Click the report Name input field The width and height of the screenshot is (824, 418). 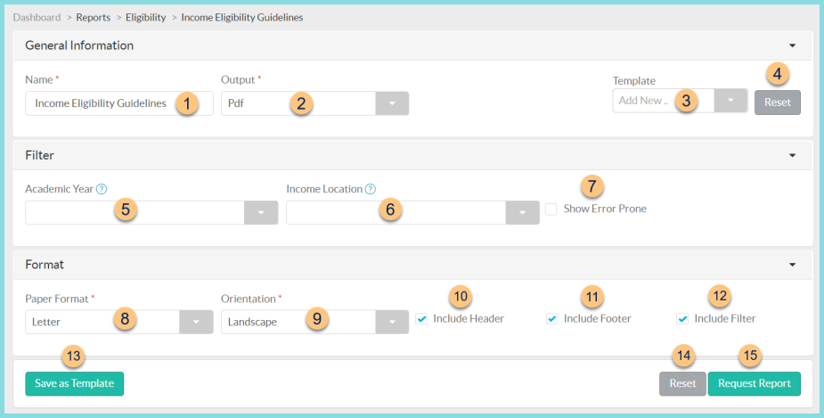tap(119, 103)
